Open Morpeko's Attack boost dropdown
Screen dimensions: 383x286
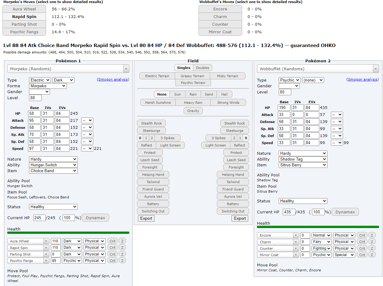coord(87,121)
